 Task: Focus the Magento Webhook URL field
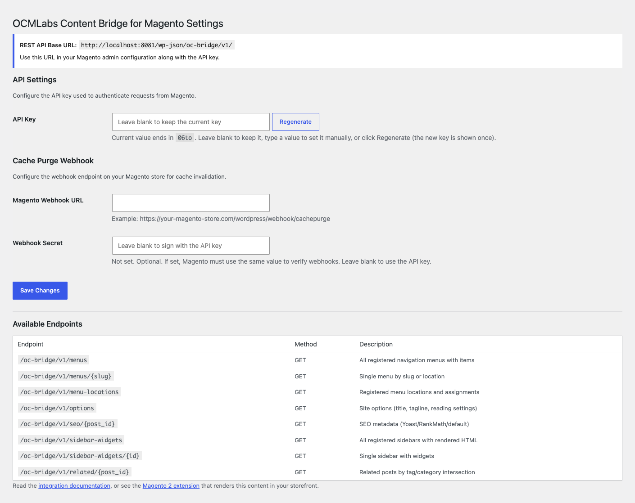(191, 203)
